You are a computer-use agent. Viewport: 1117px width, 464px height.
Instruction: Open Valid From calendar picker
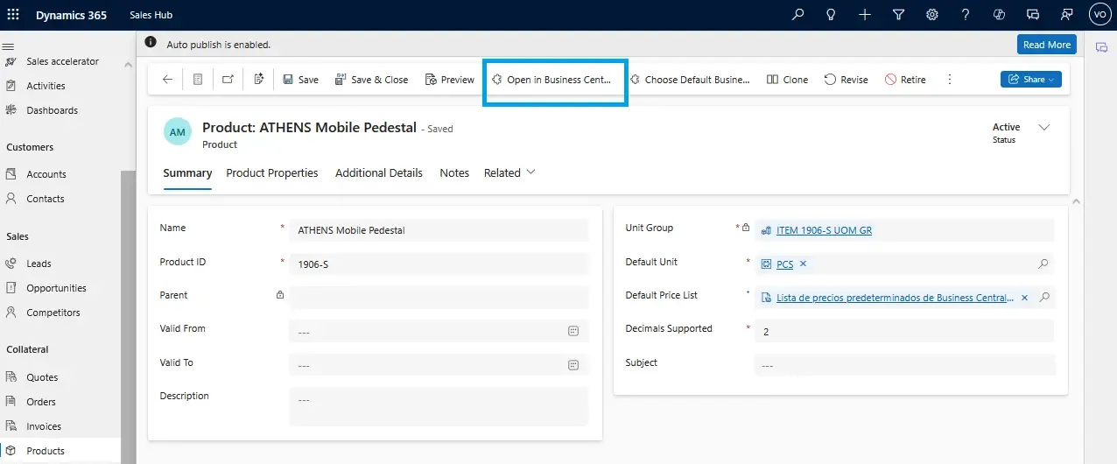(x=573, y=331)
